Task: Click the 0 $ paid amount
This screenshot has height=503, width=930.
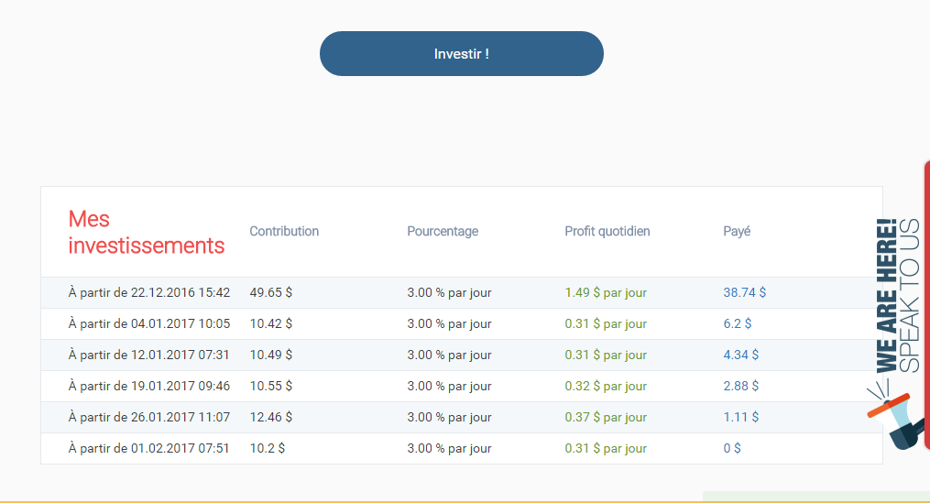Action: click(x=732, y=448)
